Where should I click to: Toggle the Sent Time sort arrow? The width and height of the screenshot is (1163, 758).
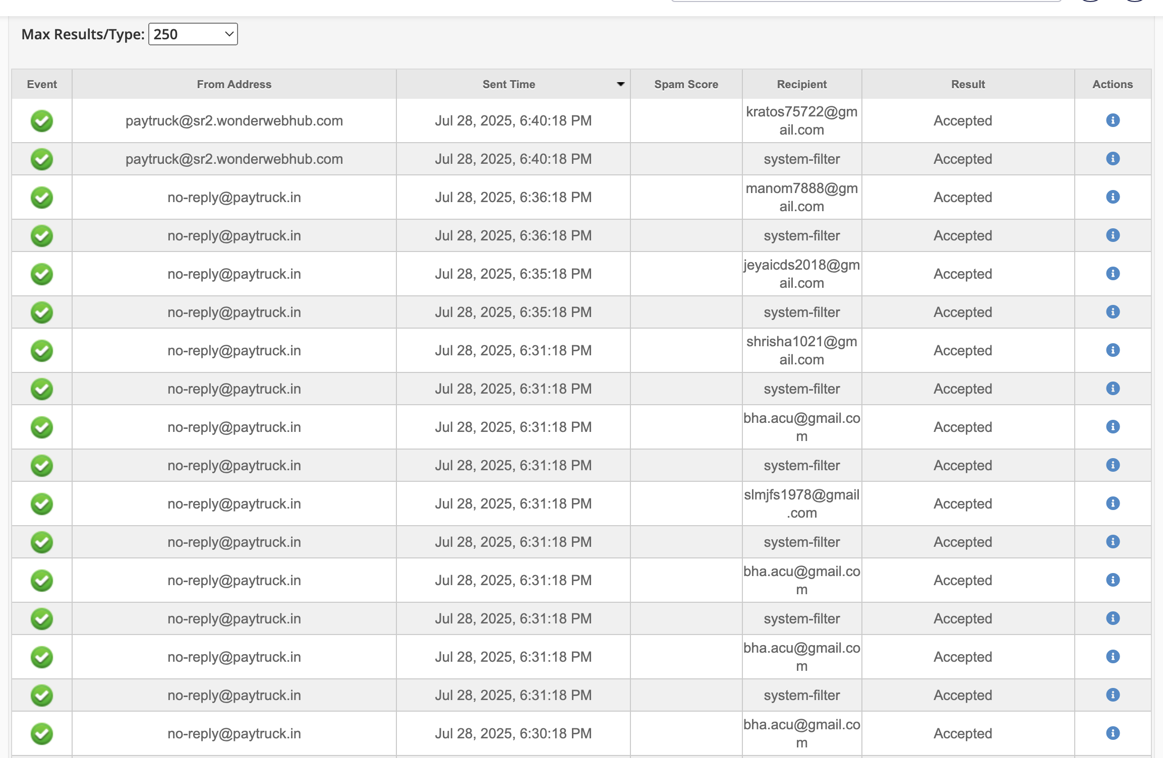point(620,84)
